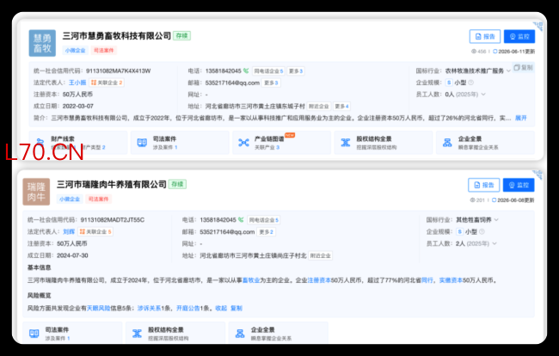Open 股权结构全景 panel icon in 瑞隆肉牛 card

click(138, 334)
